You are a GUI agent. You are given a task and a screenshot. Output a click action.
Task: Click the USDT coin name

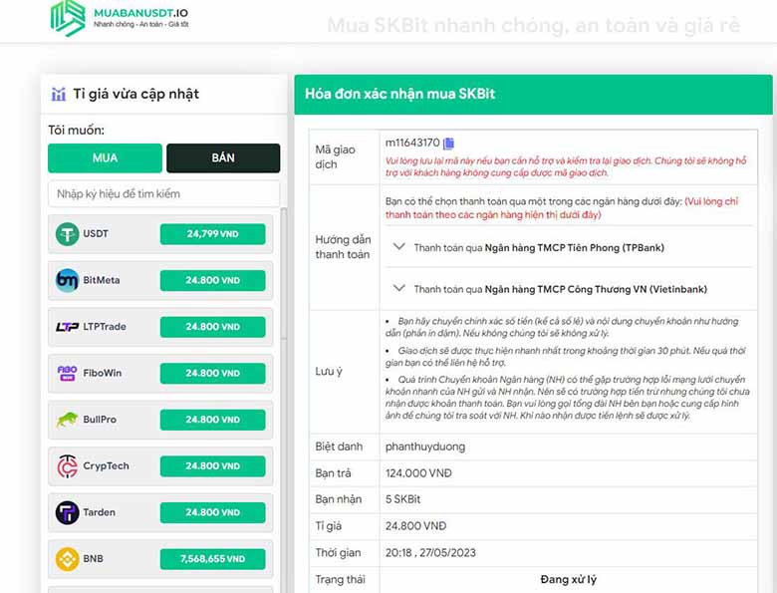tap(96, 233)
